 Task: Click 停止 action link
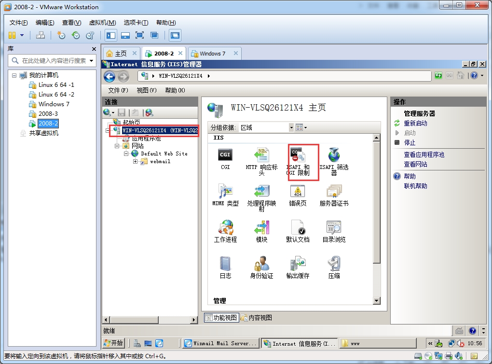pos(410,142)
